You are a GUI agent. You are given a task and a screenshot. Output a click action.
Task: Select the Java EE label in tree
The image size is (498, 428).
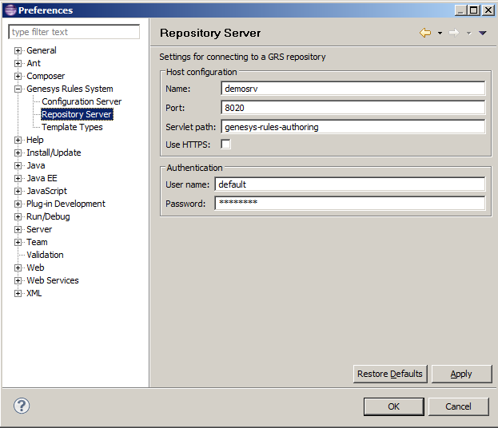42,178
